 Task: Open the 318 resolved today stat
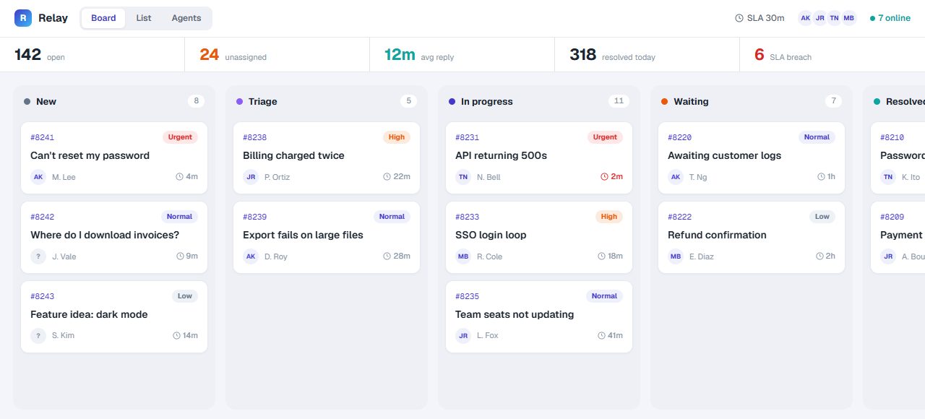pos(647,55)
